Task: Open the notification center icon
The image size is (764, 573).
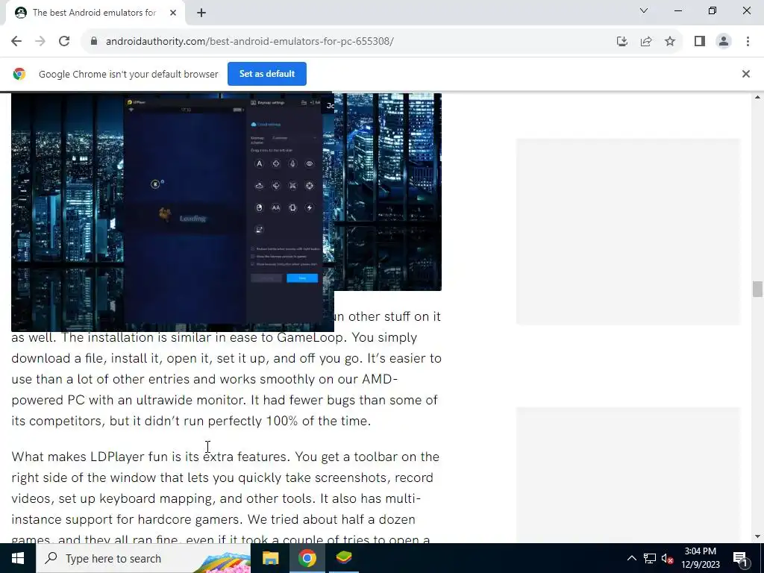Action: [x=740, y=558]
